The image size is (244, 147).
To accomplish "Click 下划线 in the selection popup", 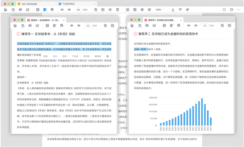I will pos(75,56).
